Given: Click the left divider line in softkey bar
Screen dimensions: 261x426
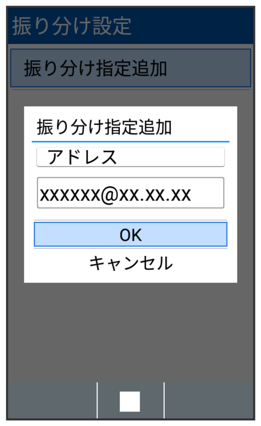Looking at the screenshot, I should pyautogui.click(x=97, y=400).
